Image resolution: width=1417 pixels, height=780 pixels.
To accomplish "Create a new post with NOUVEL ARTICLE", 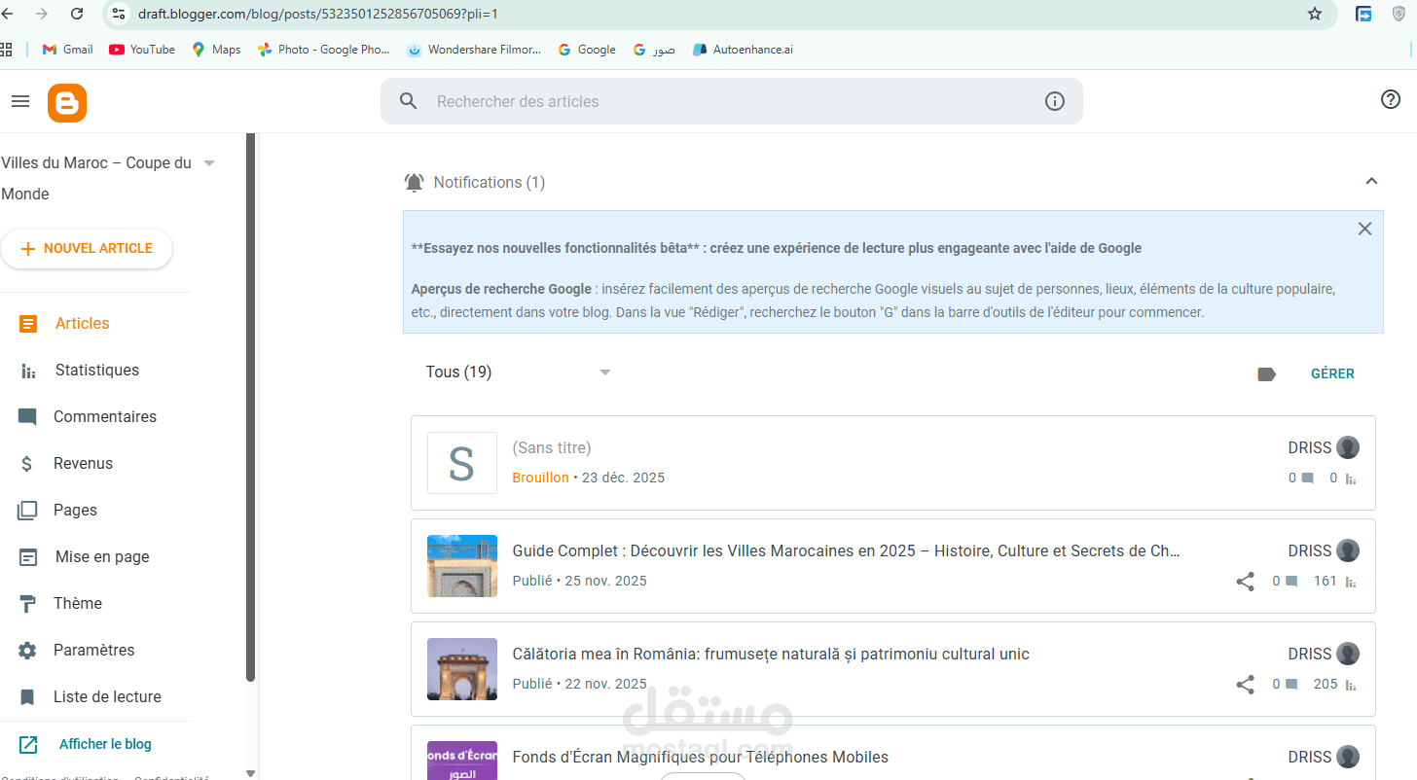I will 87,248.
